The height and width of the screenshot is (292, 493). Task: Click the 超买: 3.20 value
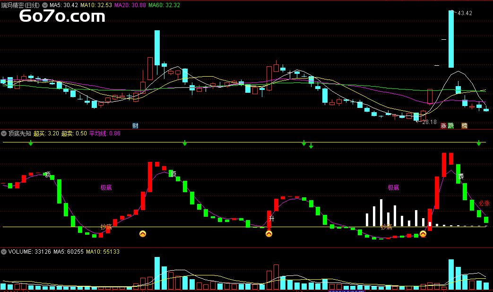tap(46, 133)
